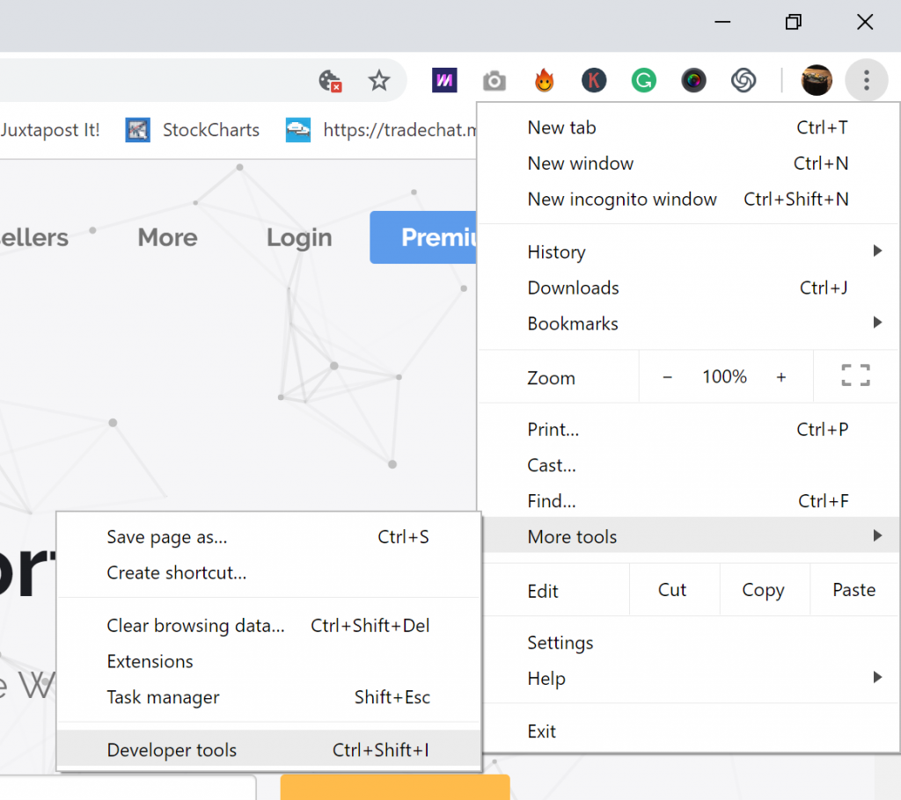Screen dimensions: 901x800
Task: Enter full screen via the zoom row icon
Action: click(854, 375)
